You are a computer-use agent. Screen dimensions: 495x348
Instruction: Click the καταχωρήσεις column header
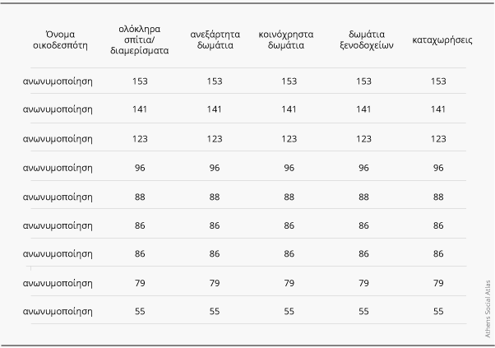438,39
